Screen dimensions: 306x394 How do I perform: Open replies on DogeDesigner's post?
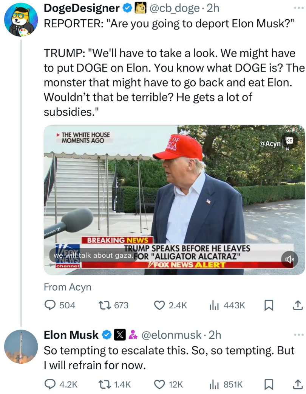tap(60, 305)
